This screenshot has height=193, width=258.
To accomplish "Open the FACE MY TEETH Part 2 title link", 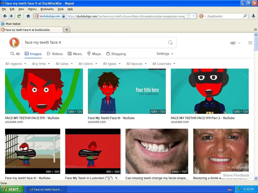I will [x=203, y=118].
